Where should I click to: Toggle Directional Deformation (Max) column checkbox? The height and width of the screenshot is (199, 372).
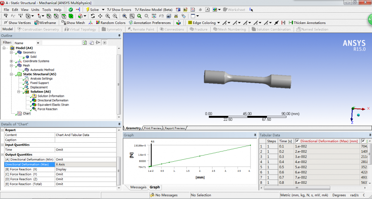click(297, 141)
